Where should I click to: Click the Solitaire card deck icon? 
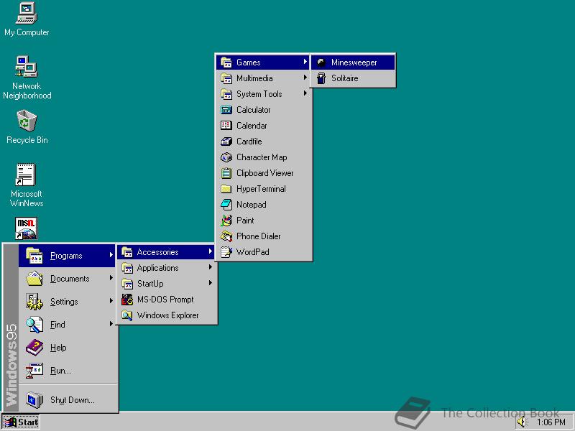click(x=321, y=78)
